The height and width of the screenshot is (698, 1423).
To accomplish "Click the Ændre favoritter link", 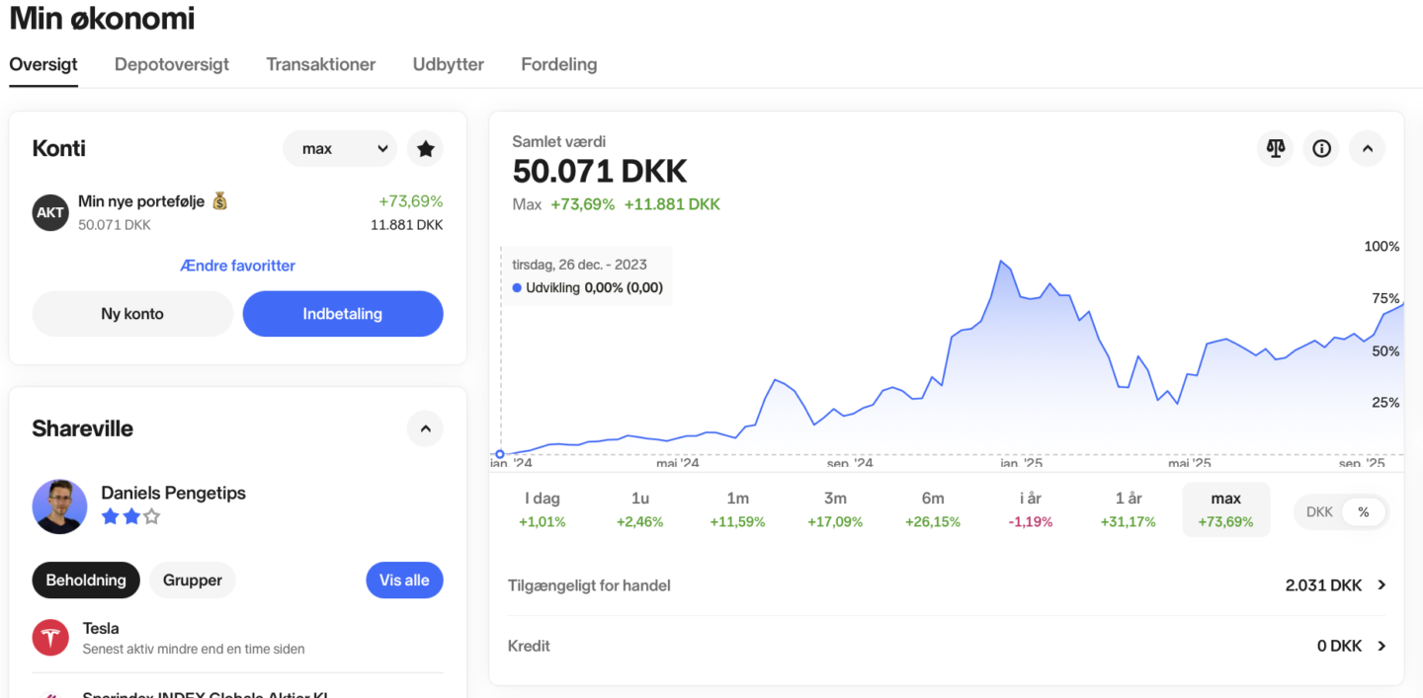I will click(237, 266).
